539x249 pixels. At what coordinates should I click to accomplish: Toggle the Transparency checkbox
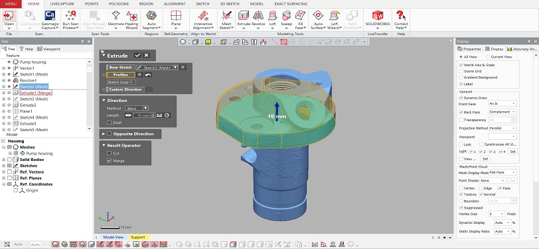(x=461, y=120)
